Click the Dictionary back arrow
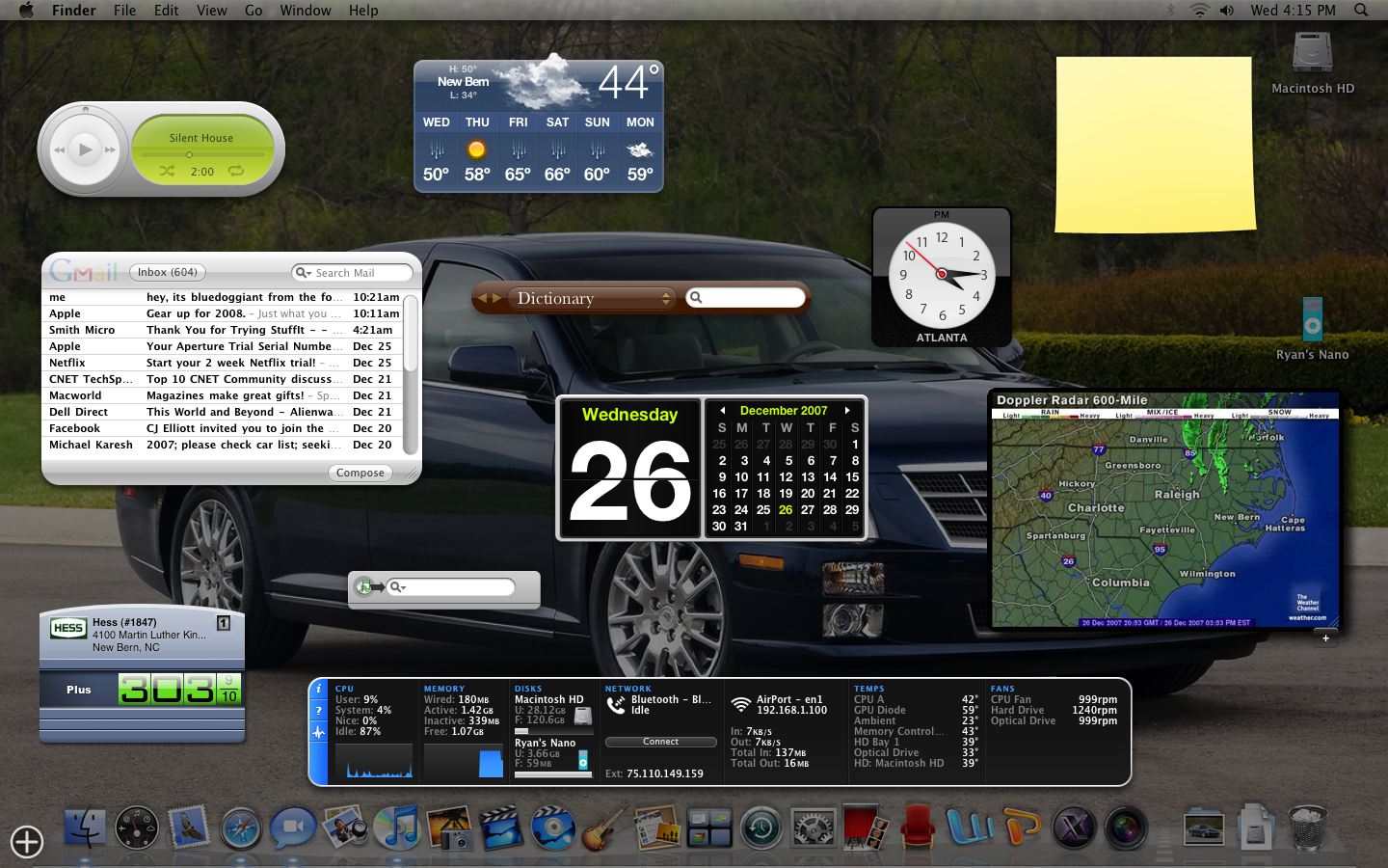The width and height of the screenshot is (1388, 868). tap(483, 298)
